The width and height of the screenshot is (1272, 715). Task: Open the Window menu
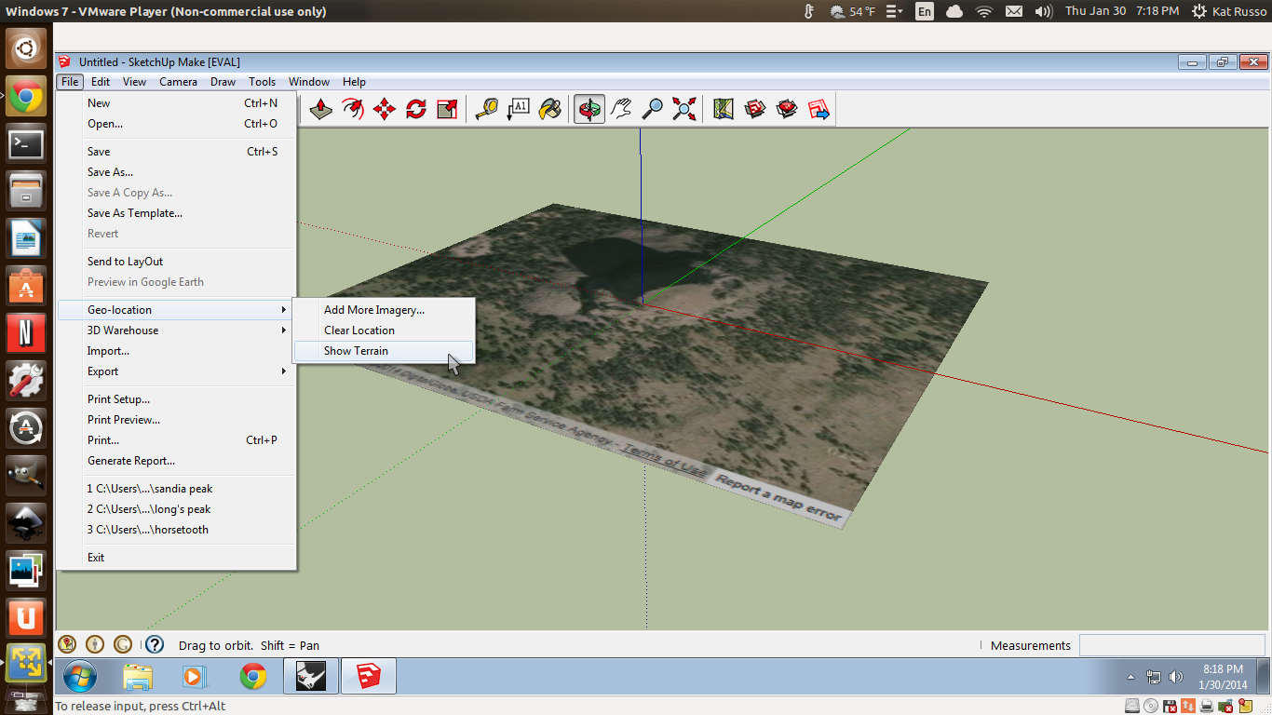(x=309, y=82)
